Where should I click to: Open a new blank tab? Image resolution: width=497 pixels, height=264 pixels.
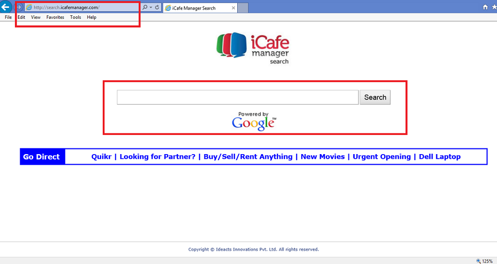point(243,8)
